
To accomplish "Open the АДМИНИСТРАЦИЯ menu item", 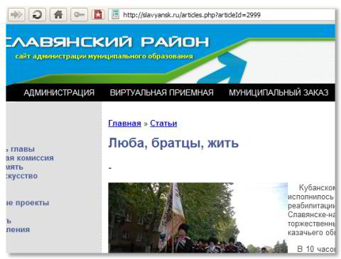I will click(59, 92).
